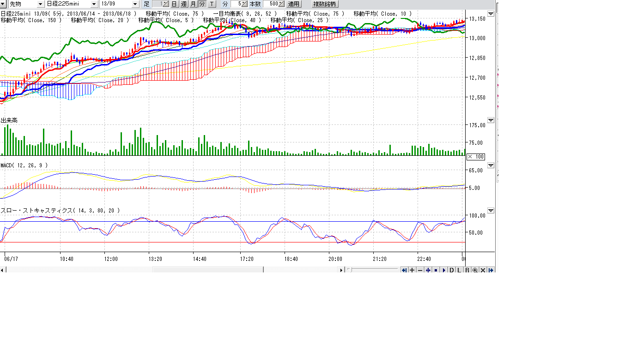Click the minus zoom-out chart button
Image resolution: width=631 pixels, height=354 pixels.
[x=420, y=270]
